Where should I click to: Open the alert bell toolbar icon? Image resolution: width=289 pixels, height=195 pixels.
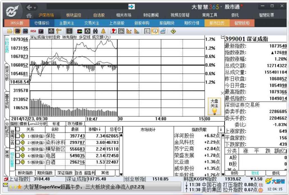point(103,31)
